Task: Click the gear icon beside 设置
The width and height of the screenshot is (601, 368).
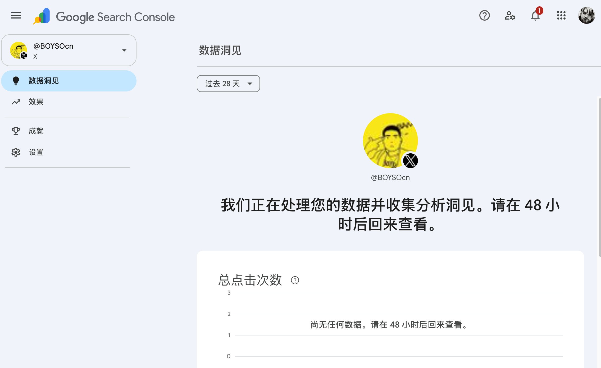Action: [x=16, y=152]
